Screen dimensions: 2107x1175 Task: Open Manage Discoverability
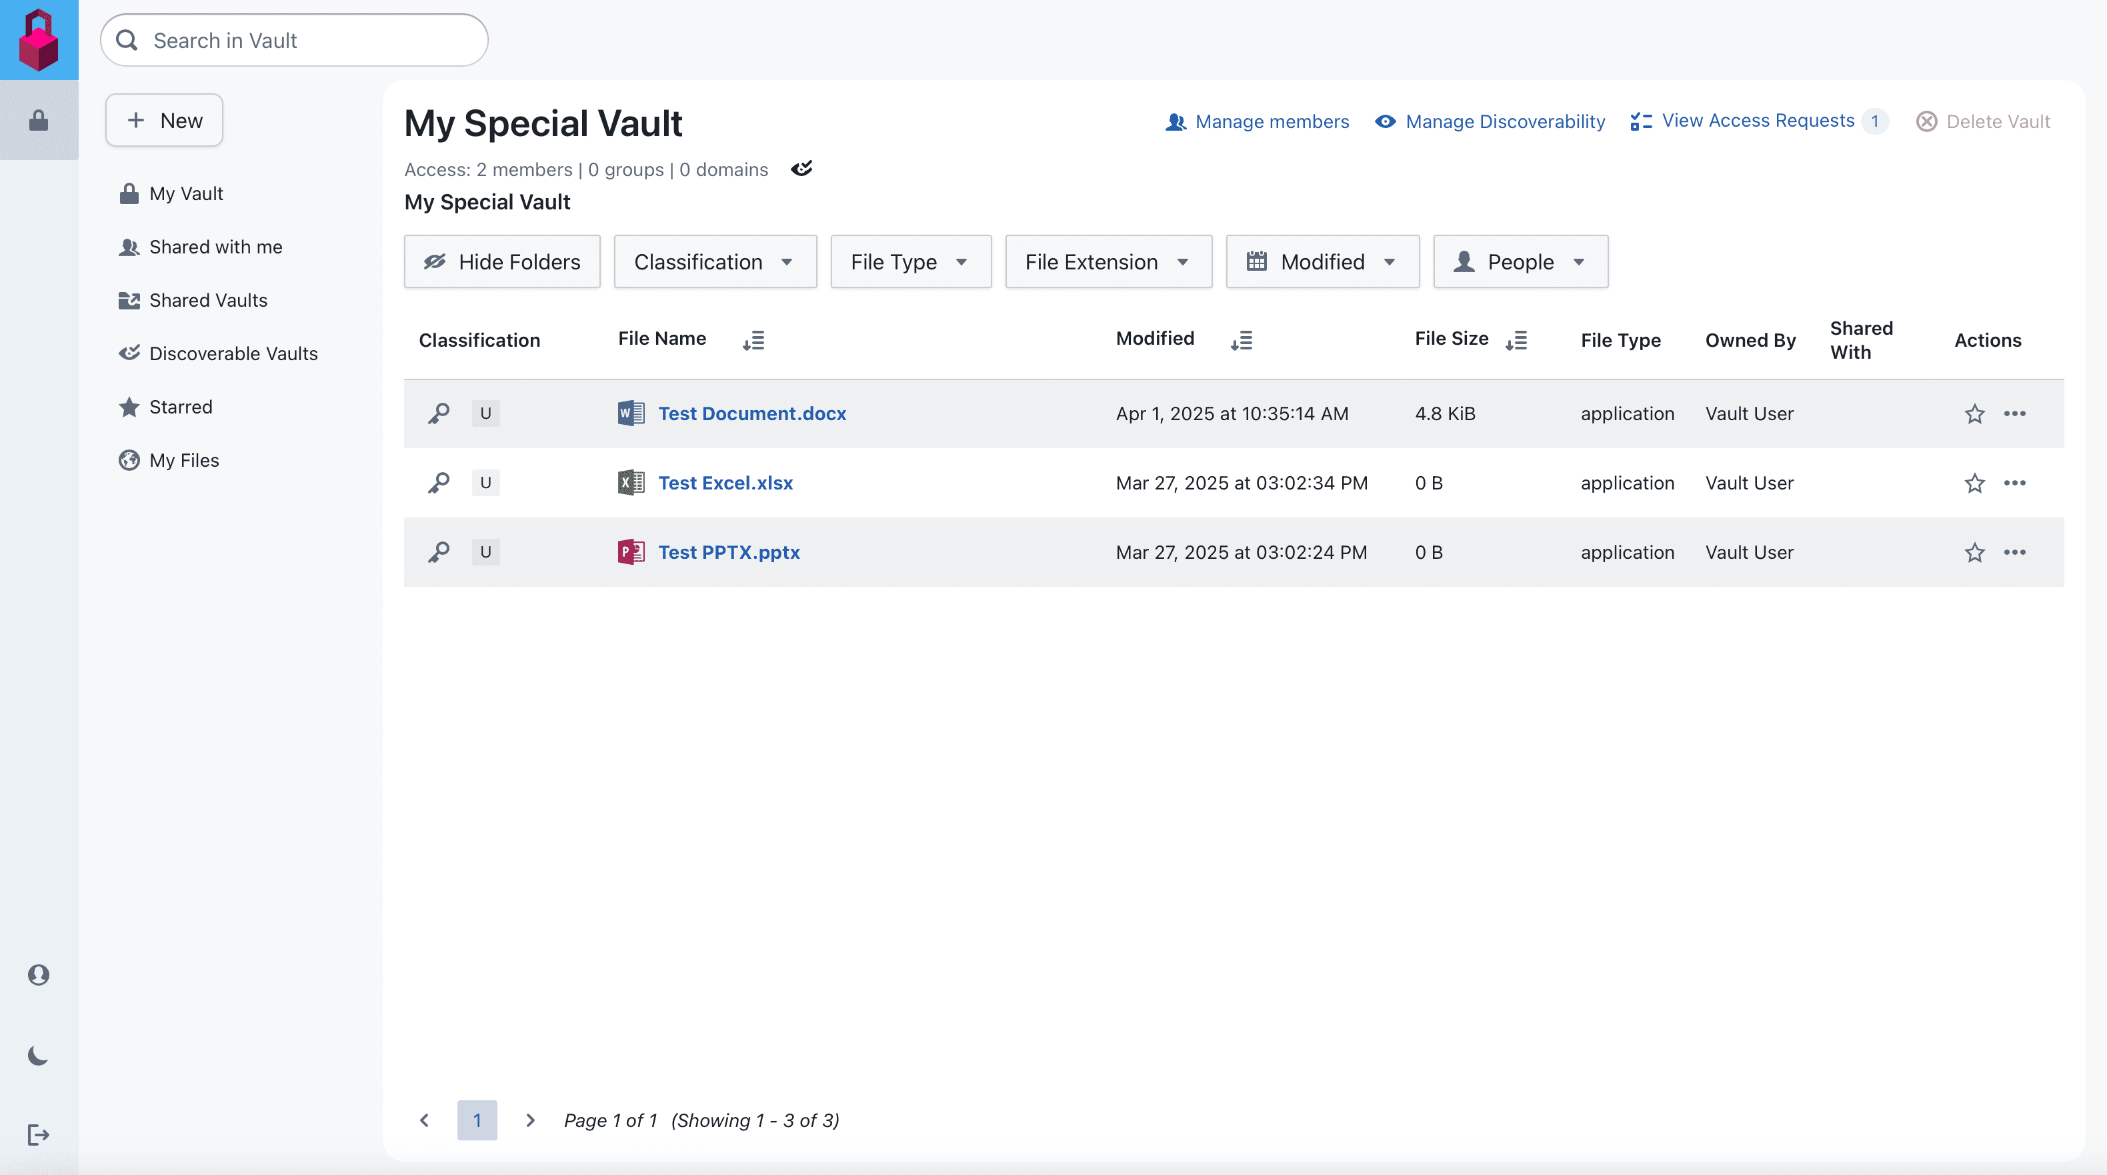click(x=1490, y=121)
